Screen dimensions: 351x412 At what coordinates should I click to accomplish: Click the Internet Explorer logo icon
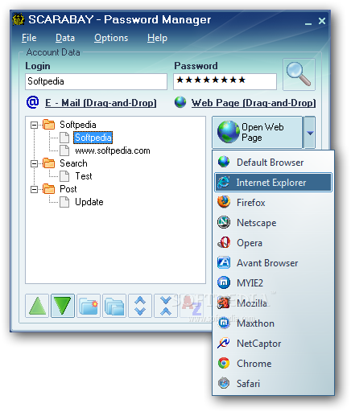224,183
